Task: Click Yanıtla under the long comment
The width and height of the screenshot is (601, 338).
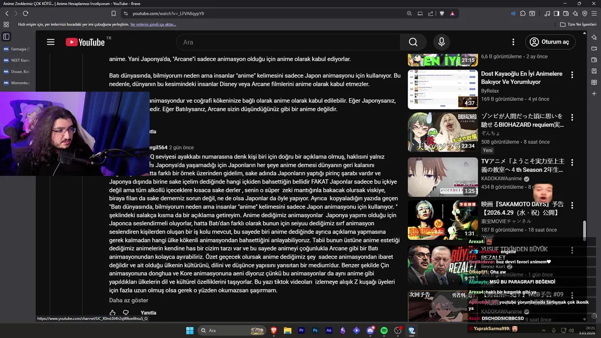Action: [x=148, y=313]
